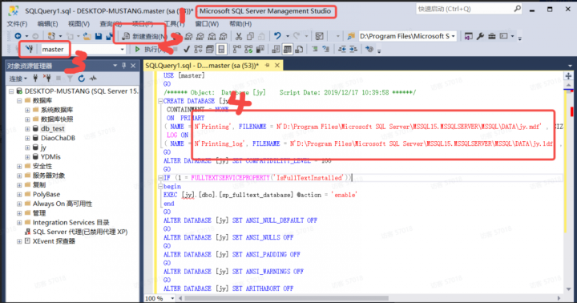
Task: Click the Undo arrow icon
Action: click(277, 36)
